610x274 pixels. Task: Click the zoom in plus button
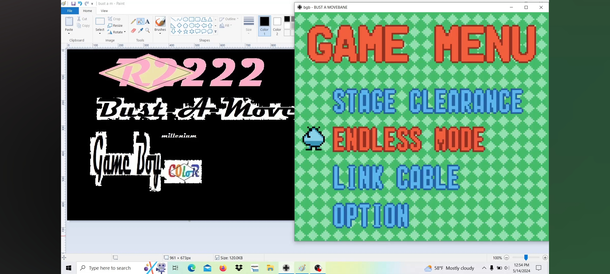pos(545,258)
